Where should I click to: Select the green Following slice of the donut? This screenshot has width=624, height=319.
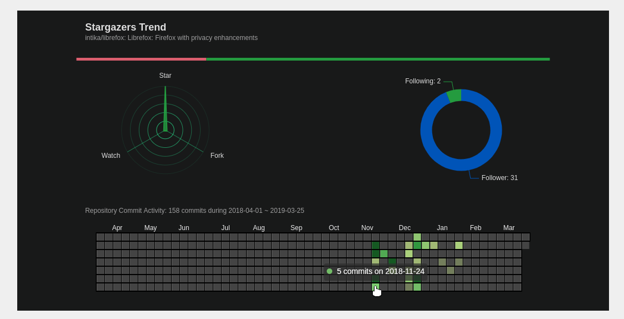[454, 96]
